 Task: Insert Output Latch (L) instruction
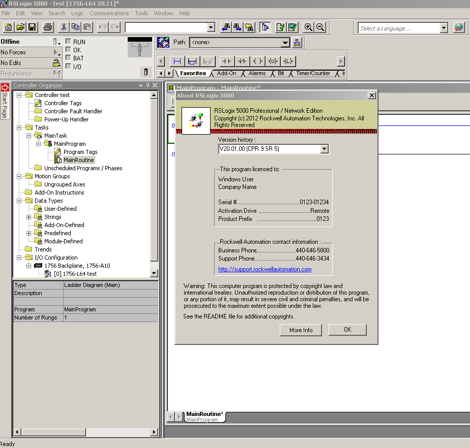pyautogui.click(x=288, y=61)
